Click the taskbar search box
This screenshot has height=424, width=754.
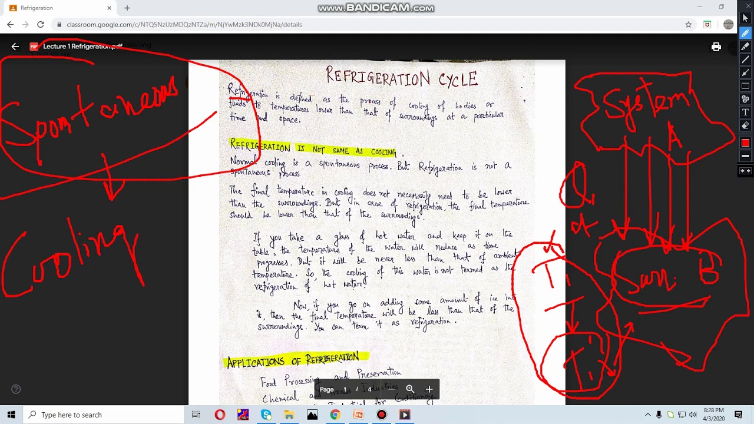[104, 415]
